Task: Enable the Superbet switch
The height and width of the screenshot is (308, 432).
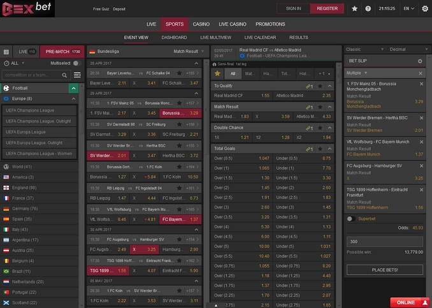Action: point(350,219)
